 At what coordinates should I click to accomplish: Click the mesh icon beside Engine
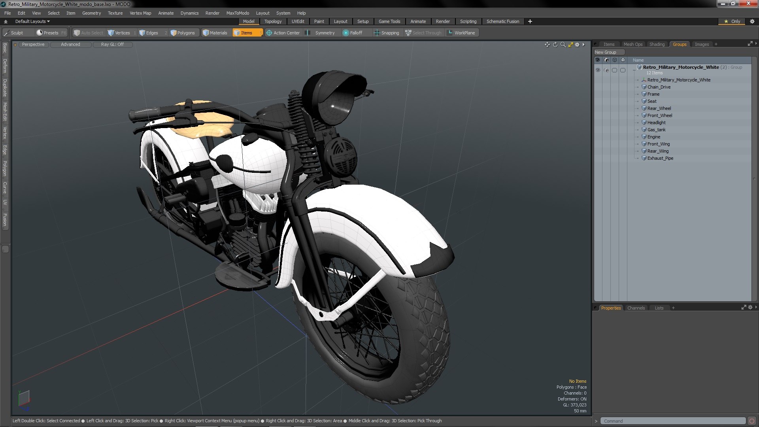coord(644,137)
